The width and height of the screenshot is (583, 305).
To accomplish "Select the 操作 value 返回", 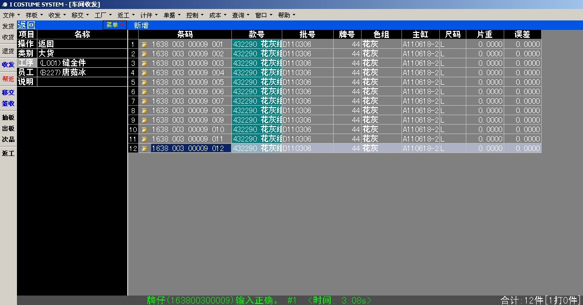I will 82,44.
